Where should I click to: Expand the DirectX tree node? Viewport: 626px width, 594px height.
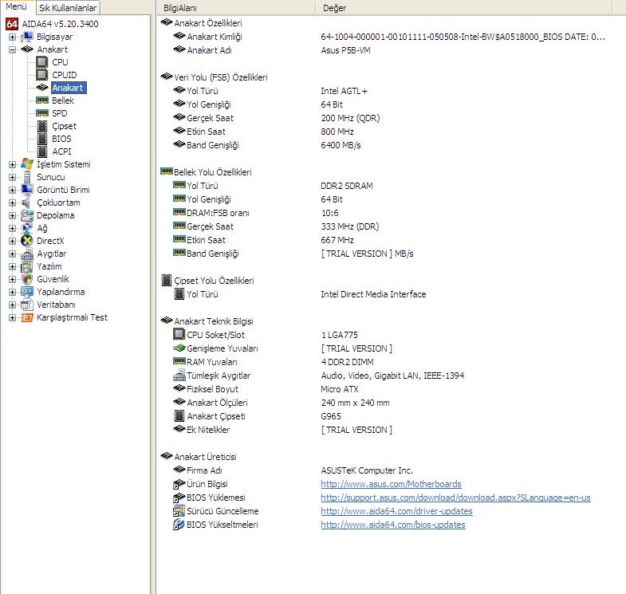point(13,241)
